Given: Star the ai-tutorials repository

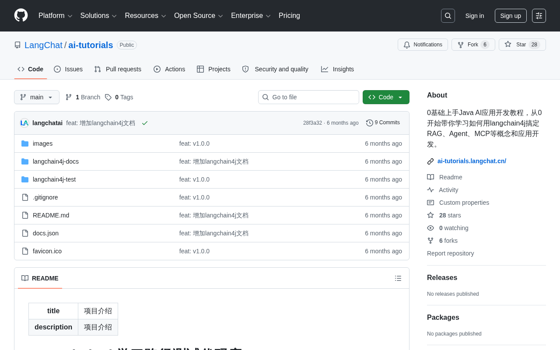Looking at the screenshot, I should point(522,45).
